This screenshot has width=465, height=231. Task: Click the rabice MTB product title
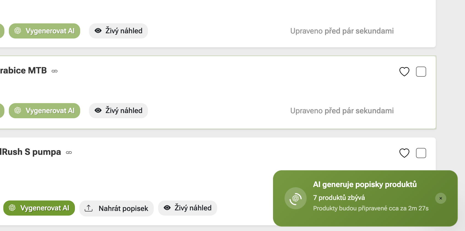pos(23,70)
